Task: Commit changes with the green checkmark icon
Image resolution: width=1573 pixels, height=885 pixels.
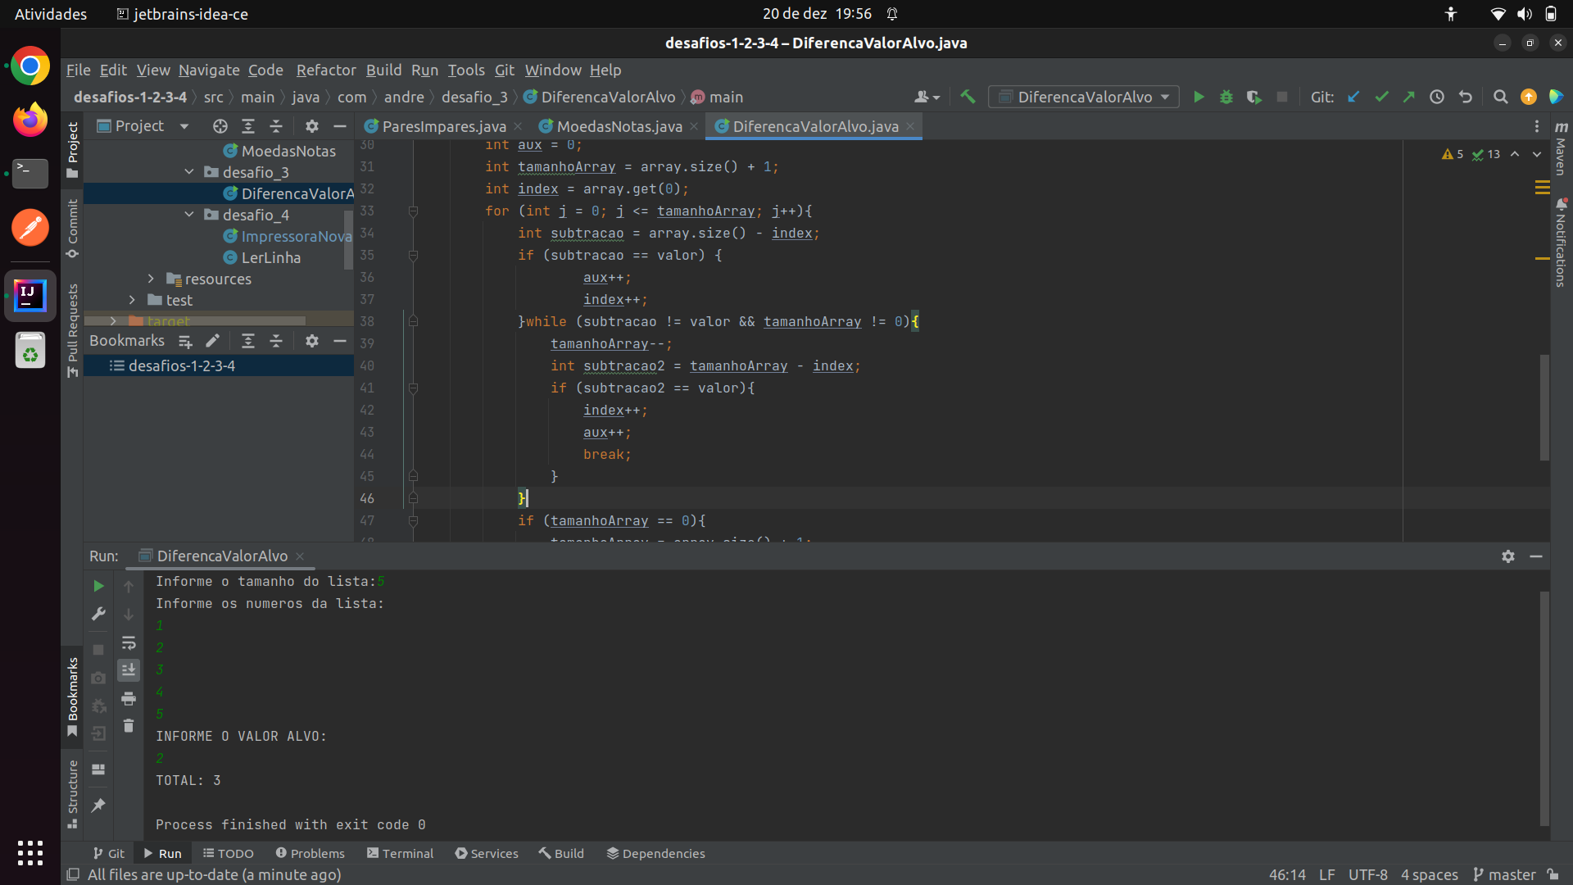Action: (x=1382, y=97)
